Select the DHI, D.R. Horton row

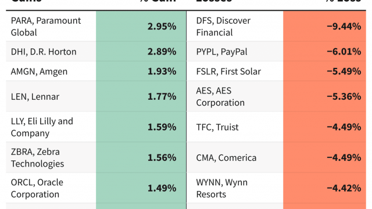coord(96,52)
